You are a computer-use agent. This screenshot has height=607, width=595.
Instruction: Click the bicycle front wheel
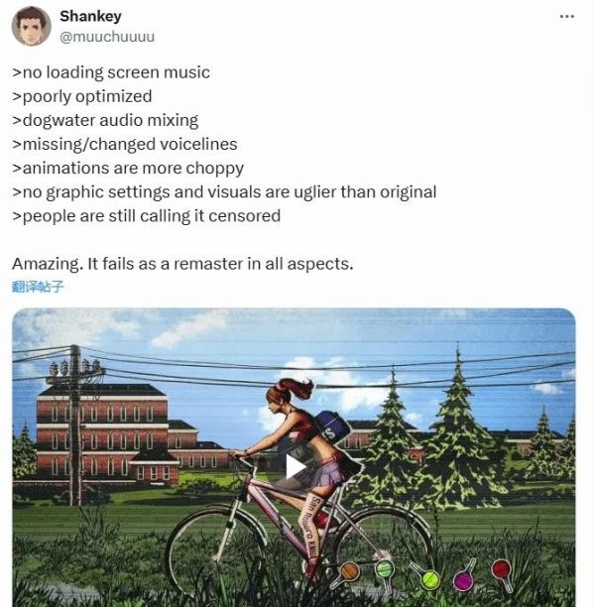216,553
